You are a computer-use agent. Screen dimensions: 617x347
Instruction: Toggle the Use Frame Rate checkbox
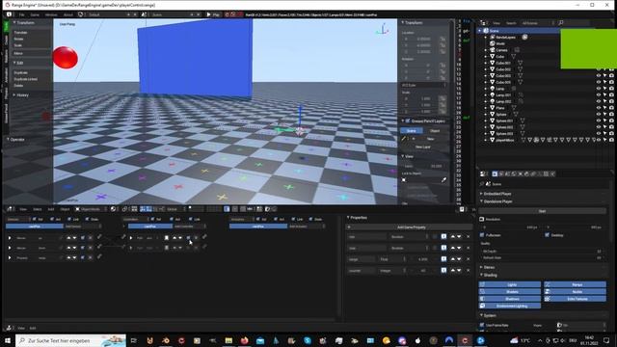click(x=482, y=325)
